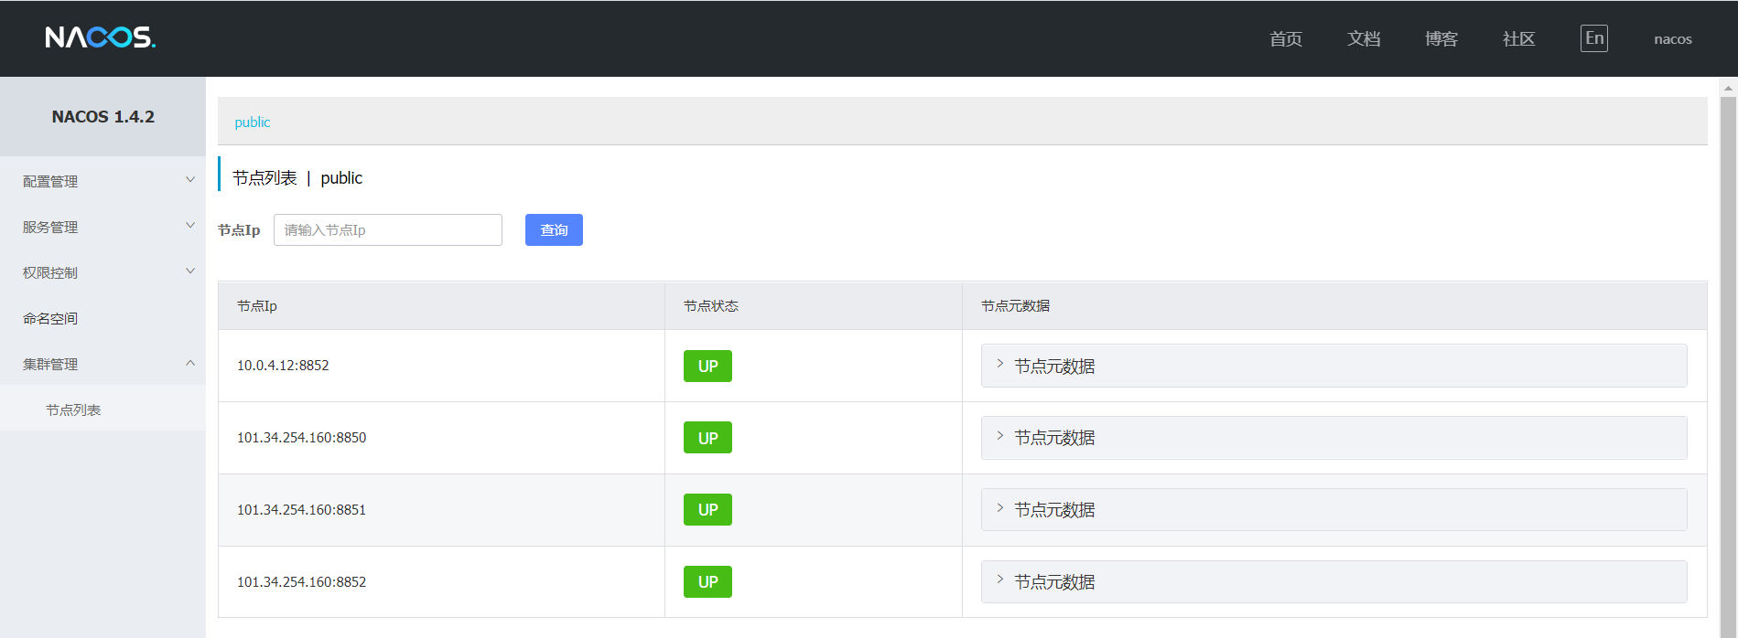The height and width of the screenshot is (638, 1738).
Task: Open the 文档 nav link
Action: (x=1364, y=38)
